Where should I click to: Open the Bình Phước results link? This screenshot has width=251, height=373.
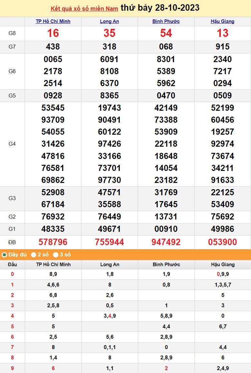[166, 21]
